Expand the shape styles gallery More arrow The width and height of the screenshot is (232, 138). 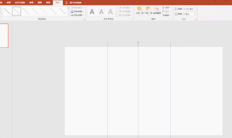point(69,14)
